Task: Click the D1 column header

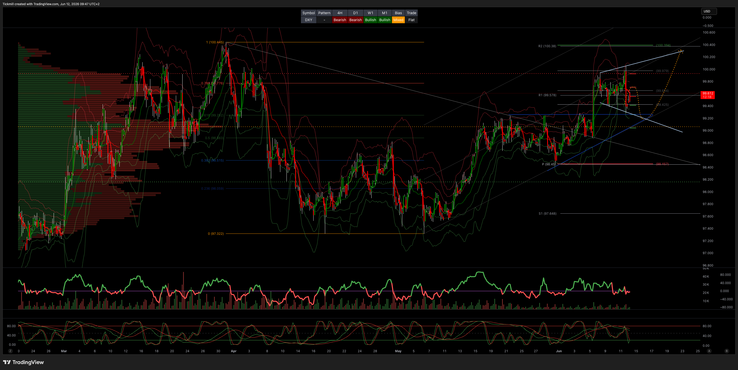Action: click(356, 13)
